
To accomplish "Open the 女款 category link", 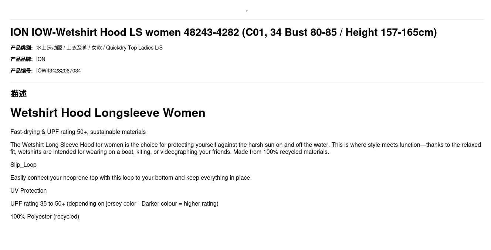I will click(x=96, y=48).
